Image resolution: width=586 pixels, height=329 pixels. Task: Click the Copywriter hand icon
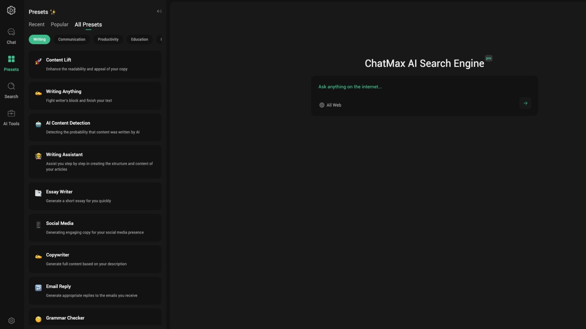pyautogui.click(x=38, y=256)
